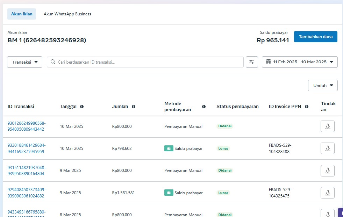Download the Rp800.000 transaction dated 9 Mar 2025
The width and height of the screenshot is (343, 217).
pyautogui.click(x=328, y=171)
